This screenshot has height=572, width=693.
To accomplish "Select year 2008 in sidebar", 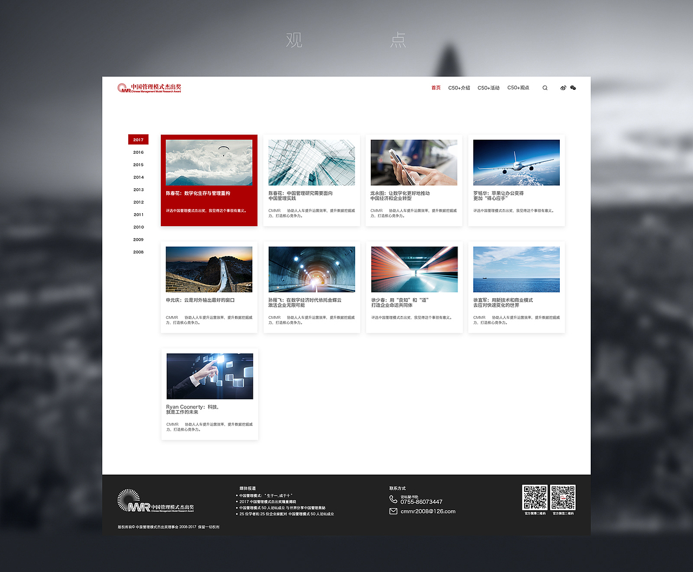I will click(139, 252).
